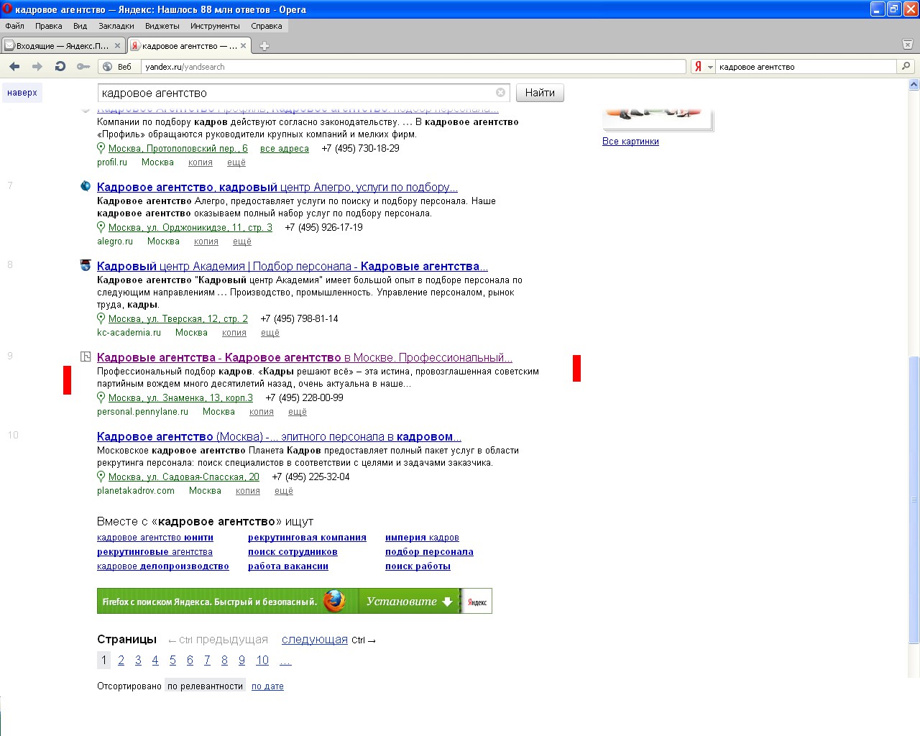Expand ещё for alegro.ru result
Image resolution: width=920 pixels, height=736 pixels.
click(242, 241)
